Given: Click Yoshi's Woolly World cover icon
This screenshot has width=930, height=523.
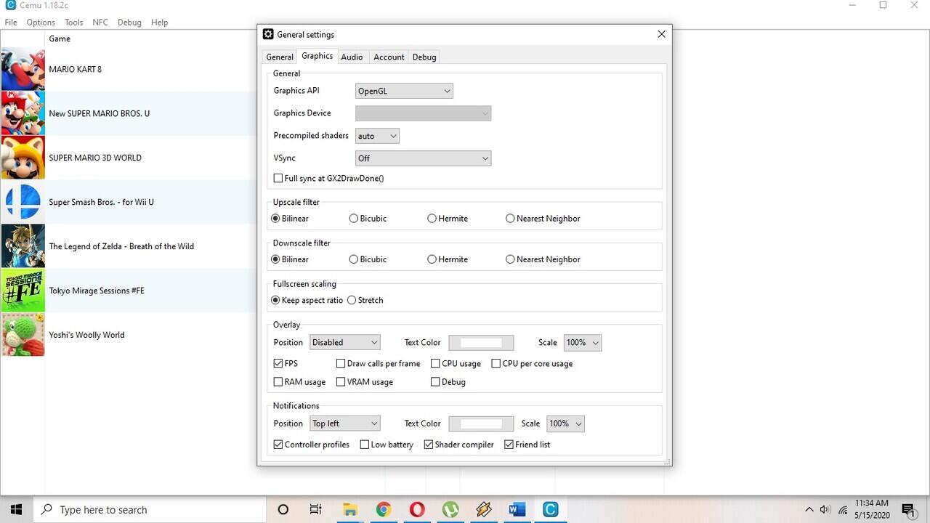Looking at the screenshot, I should point(23,335).
